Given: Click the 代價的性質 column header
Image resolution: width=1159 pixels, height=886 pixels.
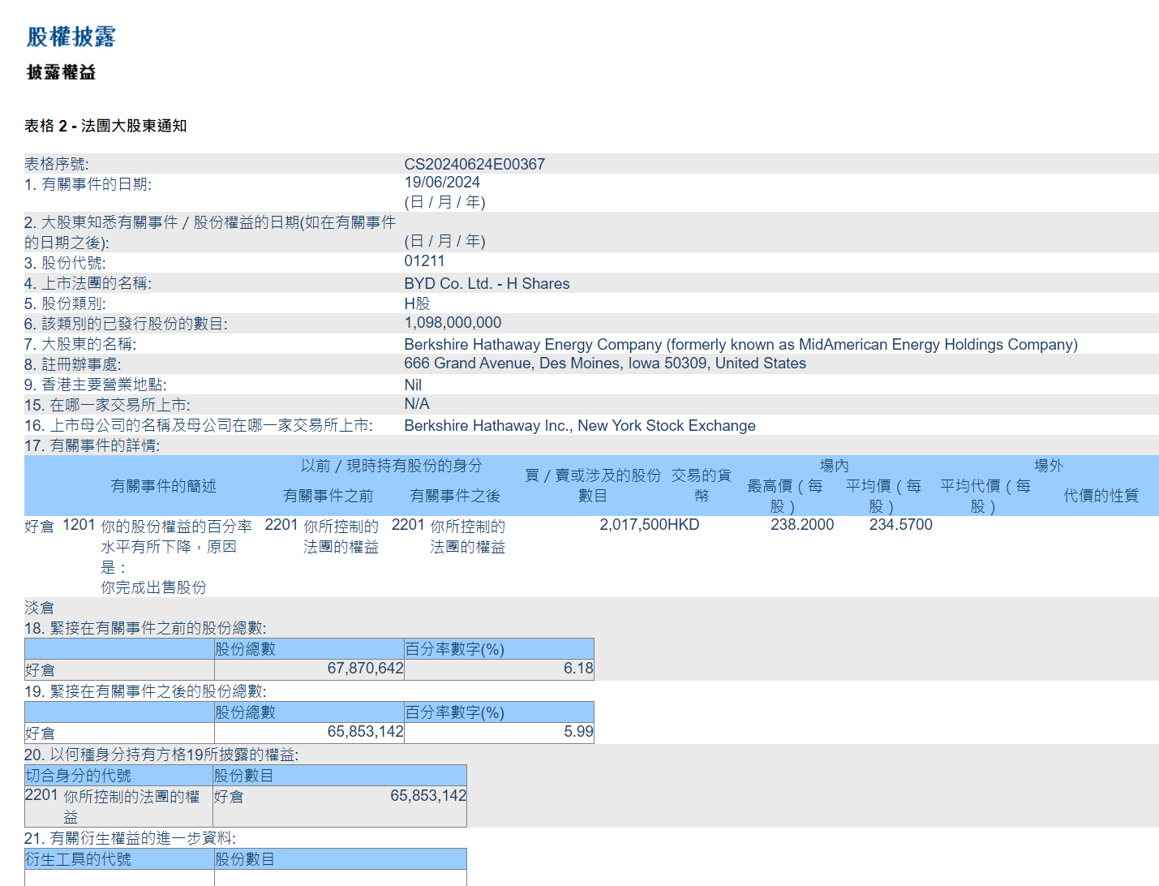Looking at the screenshot, I should pyautogui.click(x=1101, y=496).
